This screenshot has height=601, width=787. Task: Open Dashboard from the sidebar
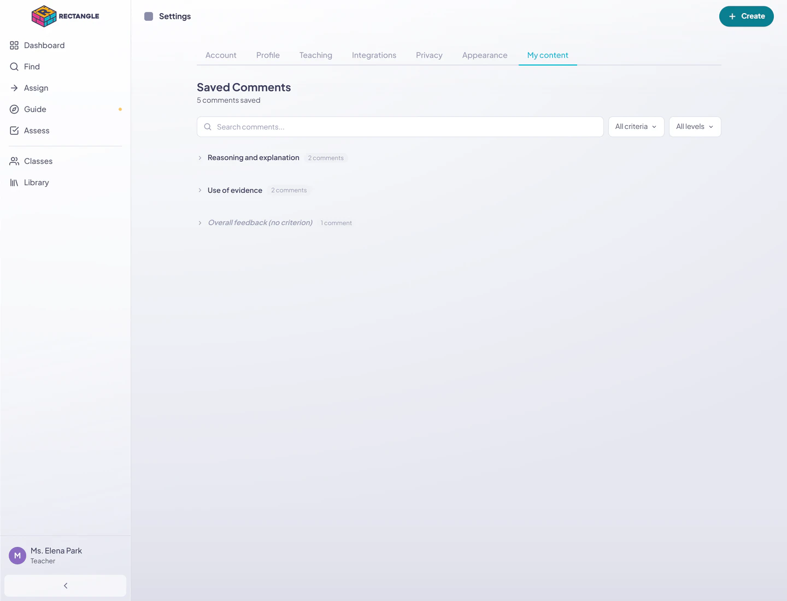click(65, 45)
